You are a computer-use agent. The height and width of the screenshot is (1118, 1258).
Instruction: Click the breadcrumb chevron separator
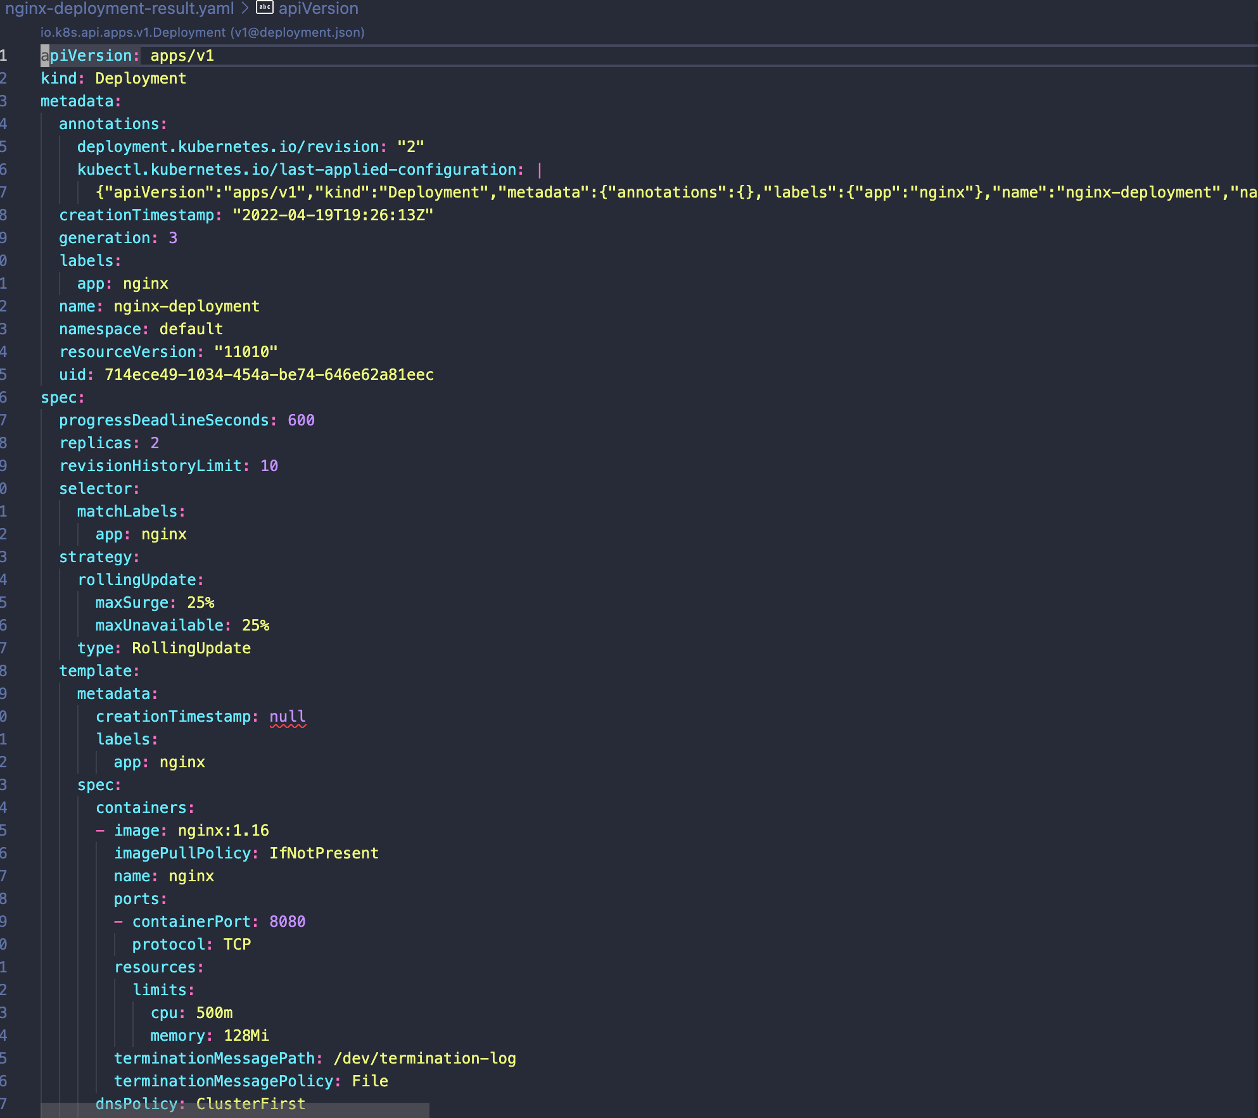click(245, 8)
